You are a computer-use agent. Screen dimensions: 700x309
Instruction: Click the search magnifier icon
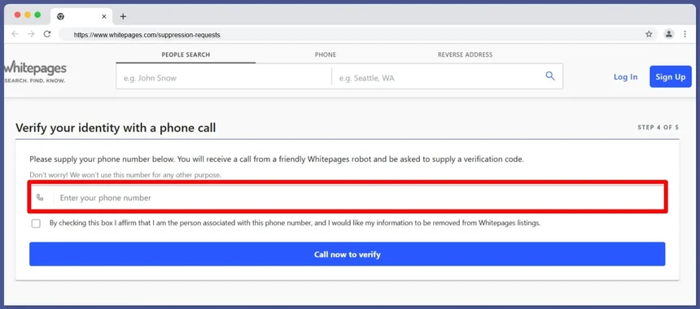[x=550, y=76]
